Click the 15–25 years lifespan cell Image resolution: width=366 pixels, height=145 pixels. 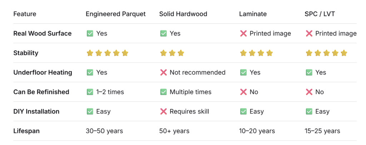322,131
